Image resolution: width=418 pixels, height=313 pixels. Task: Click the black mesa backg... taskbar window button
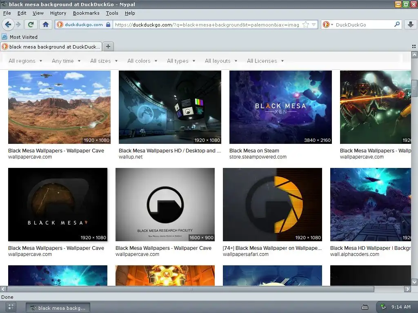(x=58, y=308)
